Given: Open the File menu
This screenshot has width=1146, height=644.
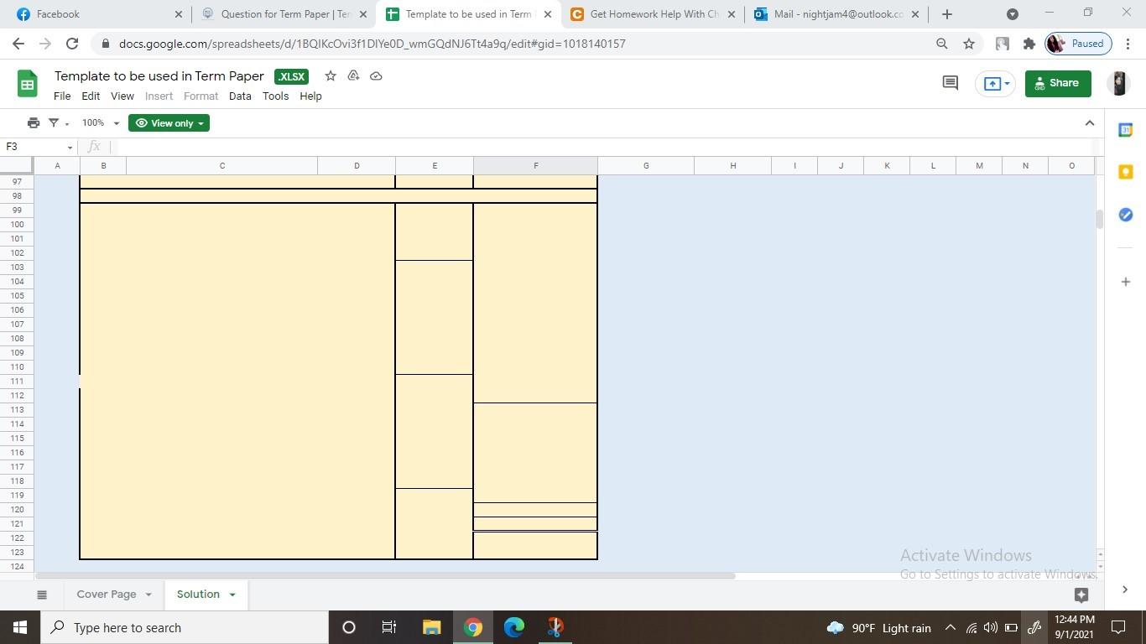Looking at the screenshot, I should click(62, 96).
